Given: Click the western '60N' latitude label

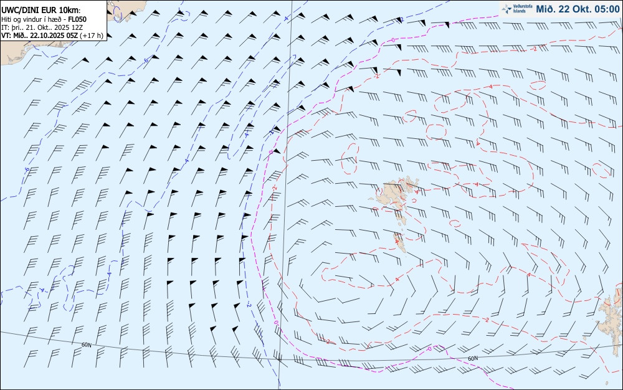Looking at the screenshot, I should 86,345.
